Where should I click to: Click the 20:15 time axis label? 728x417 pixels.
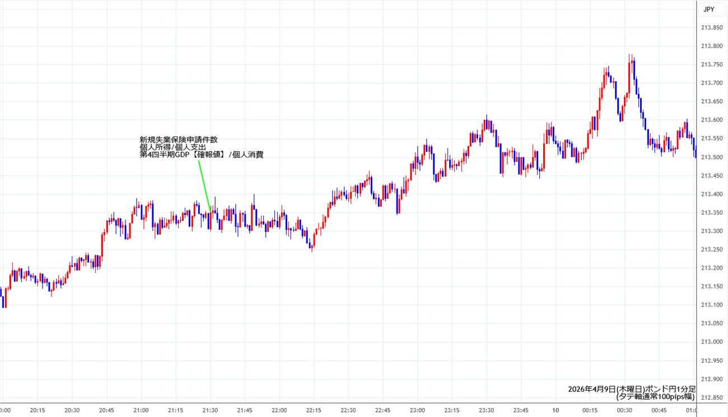pos(38,410)
